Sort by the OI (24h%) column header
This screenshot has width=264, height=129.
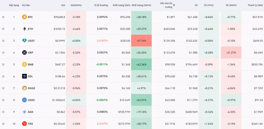231,6
